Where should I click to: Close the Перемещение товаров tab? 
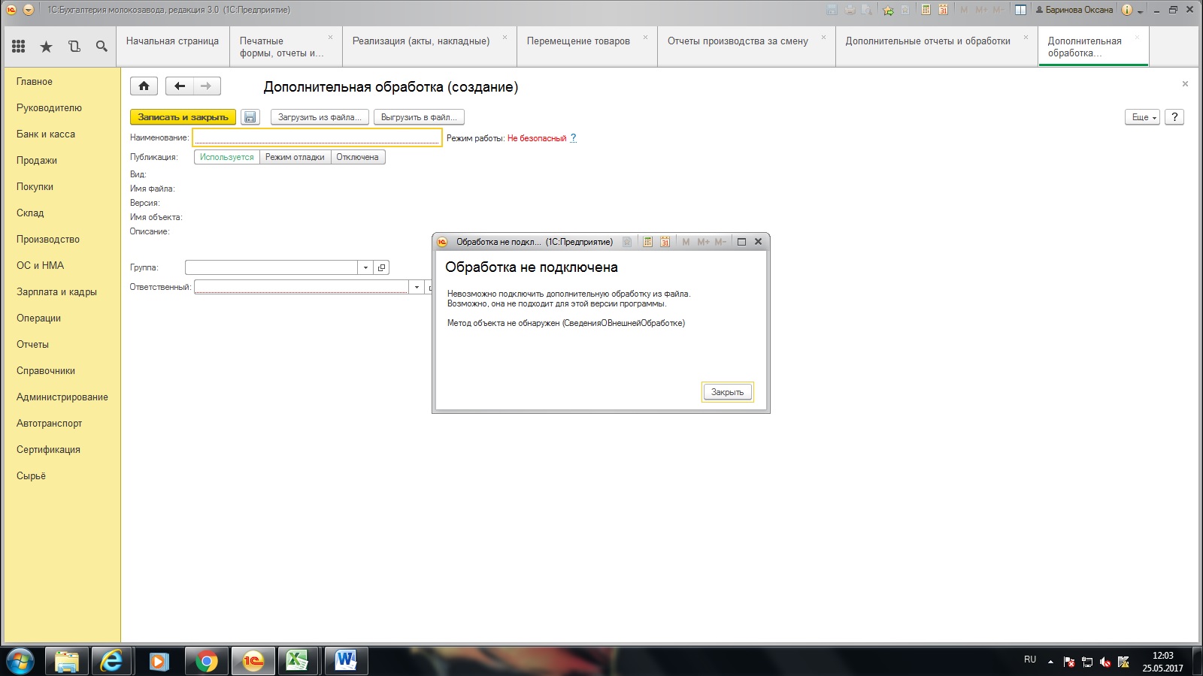point(645,37)
